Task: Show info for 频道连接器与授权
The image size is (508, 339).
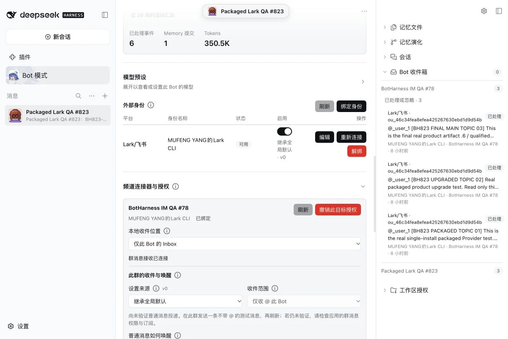Action: [176, 186]
